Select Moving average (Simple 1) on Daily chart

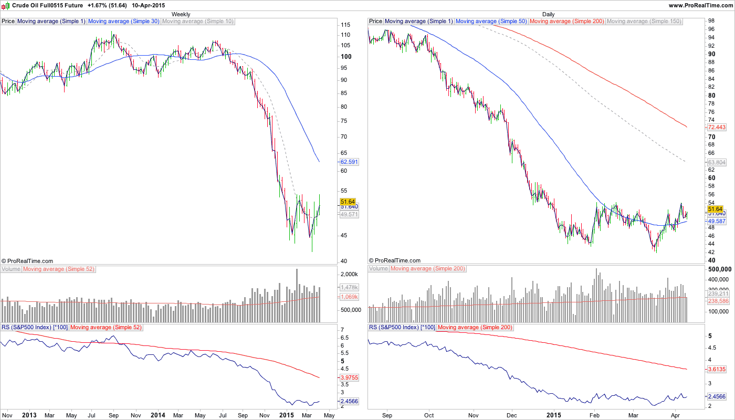(418, 22)
